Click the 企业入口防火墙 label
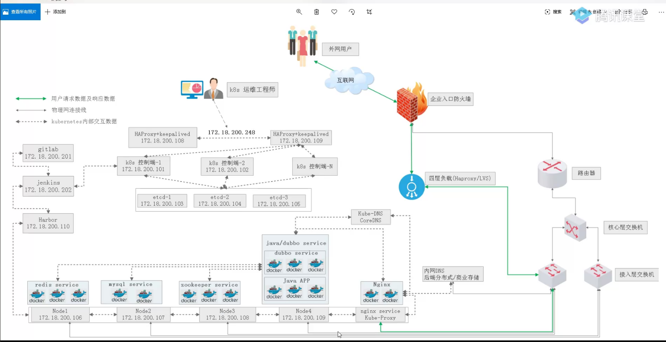Image resolution: width=666 pixels, height=342 pixels. (x=451, y=99)
